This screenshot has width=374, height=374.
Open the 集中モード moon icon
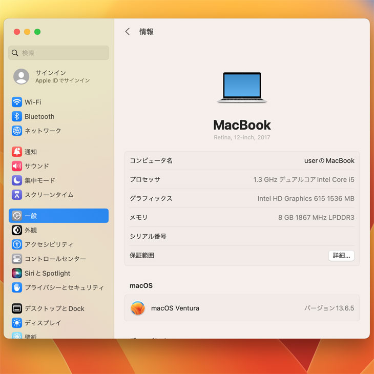point(17,180)
